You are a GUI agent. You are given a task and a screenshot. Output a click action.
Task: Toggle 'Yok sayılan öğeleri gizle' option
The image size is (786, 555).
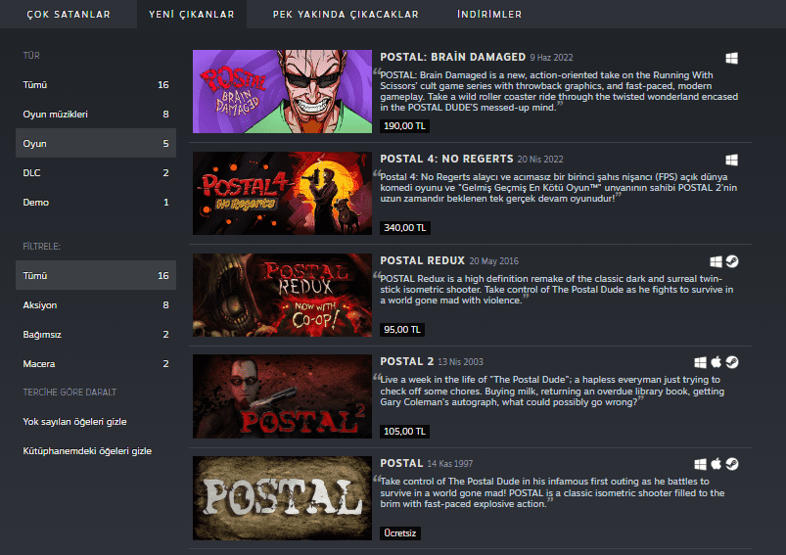(x=74, y=422)
